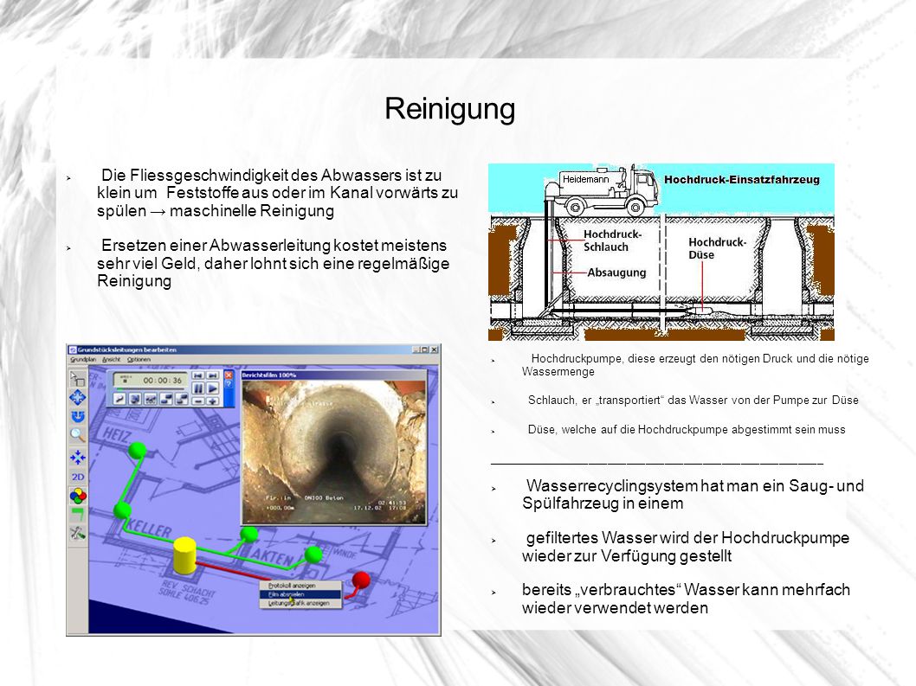
Task: Click the Berichtsfilm 100% title bar
Action: [x=334, y=375]
